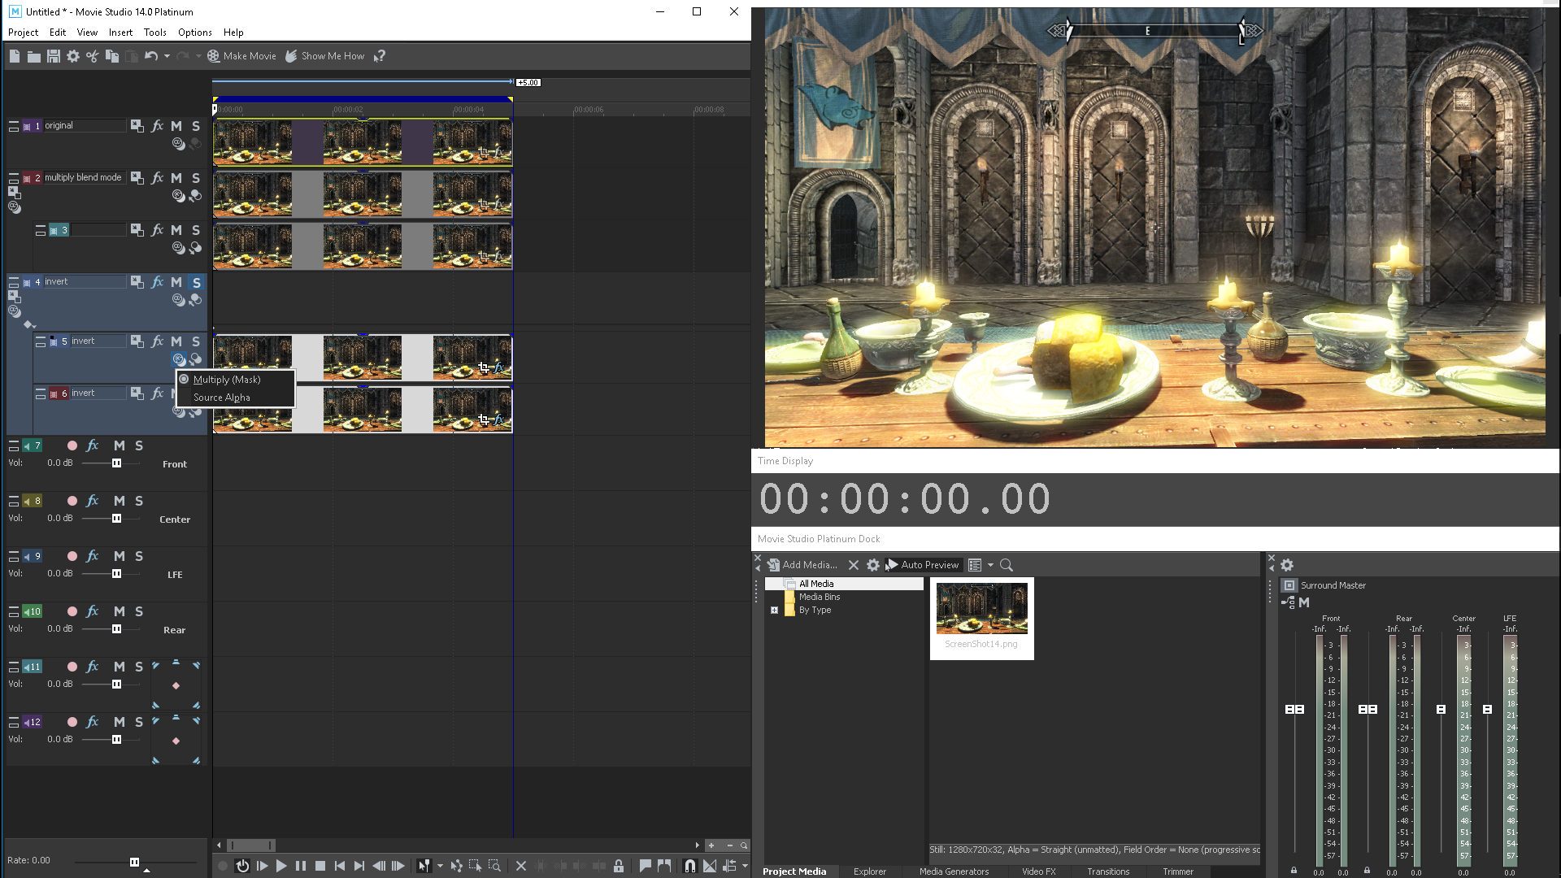
Task: Click the media search magnifier icon
Action: tap(1007, 565)
